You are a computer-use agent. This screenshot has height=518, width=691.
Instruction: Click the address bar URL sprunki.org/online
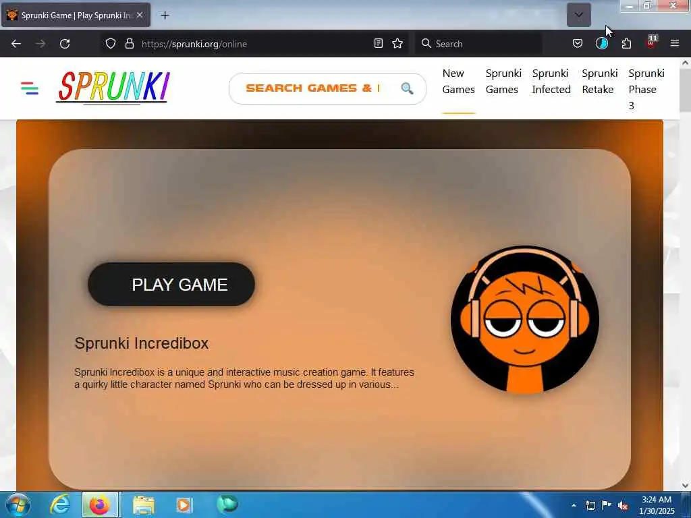[194, 44]
